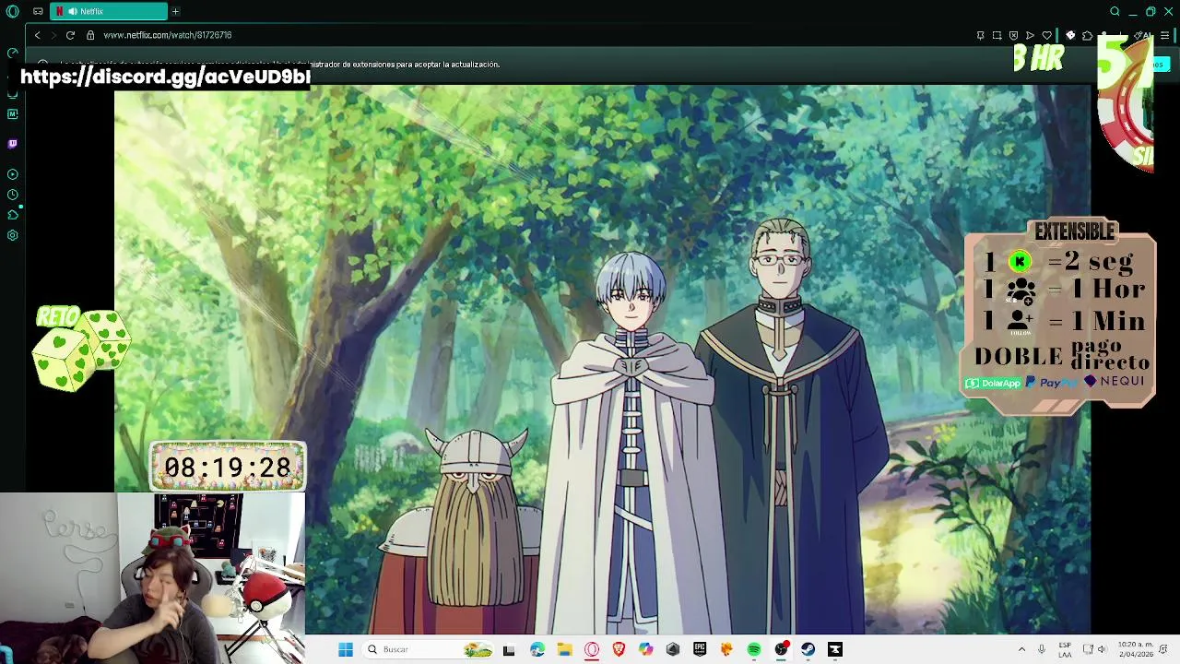Reload the Netflix page
The image size is (1180, 664).
click(70, 35)
